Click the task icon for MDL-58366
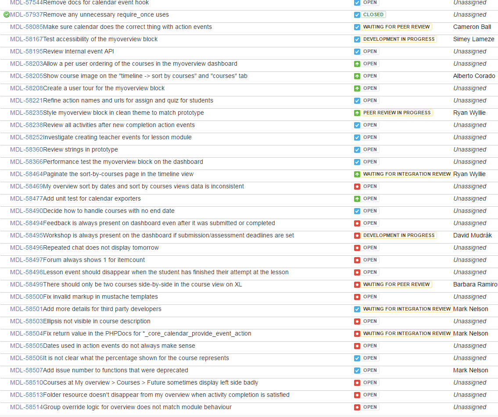The height and width of the screenshot is (417, 498). (357, 162)
